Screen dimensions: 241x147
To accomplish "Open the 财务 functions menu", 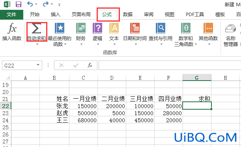I will (x=81, y=34).
